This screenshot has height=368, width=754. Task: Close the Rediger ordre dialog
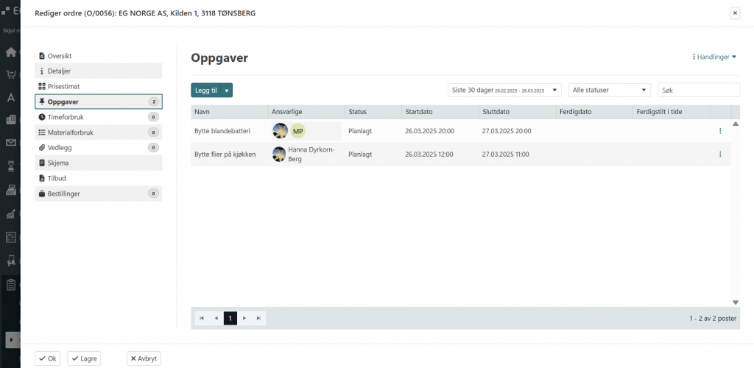click(734, 13)
